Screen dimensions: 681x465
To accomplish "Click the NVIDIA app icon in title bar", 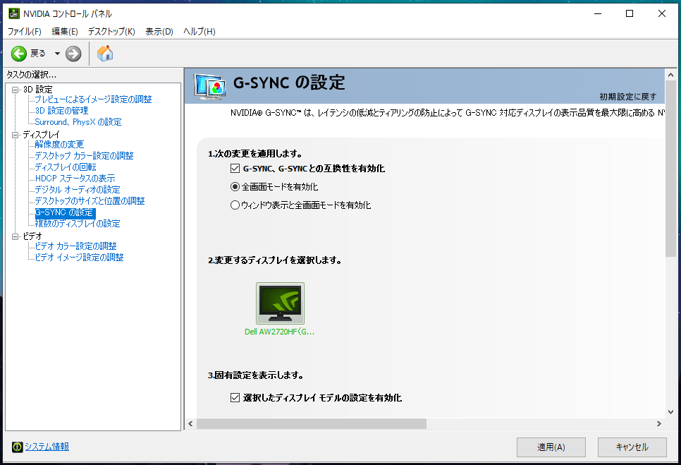I will pos(14,13).
